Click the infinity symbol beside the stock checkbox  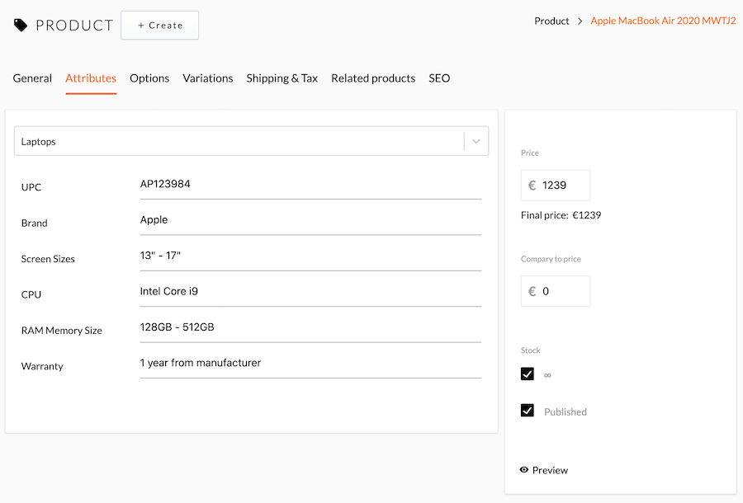pyautogui.click(x=547, y=374)
